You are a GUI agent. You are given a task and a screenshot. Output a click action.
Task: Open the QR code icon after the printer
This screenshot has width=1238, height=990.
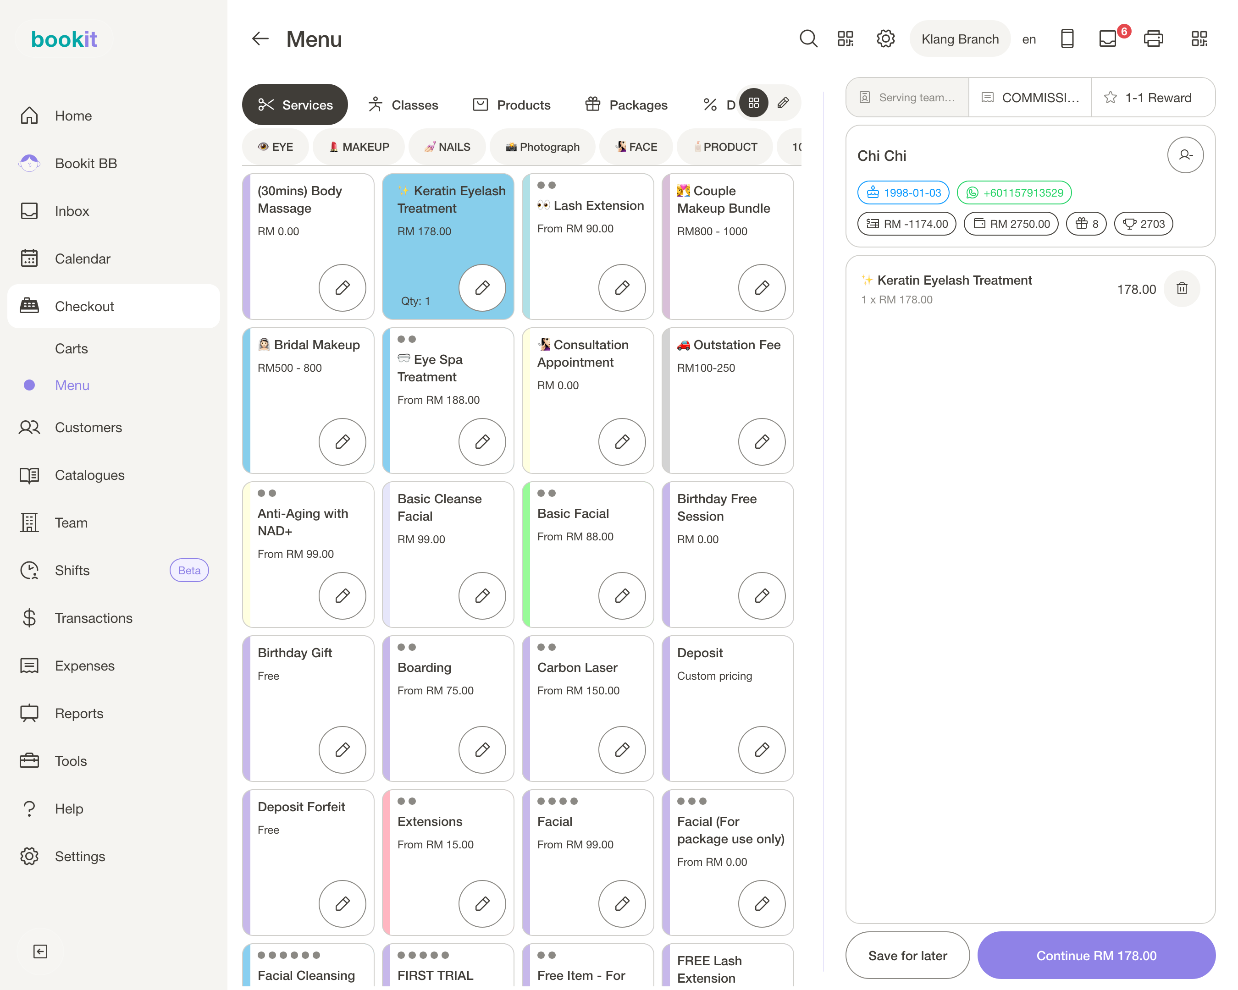(1199, 39)
